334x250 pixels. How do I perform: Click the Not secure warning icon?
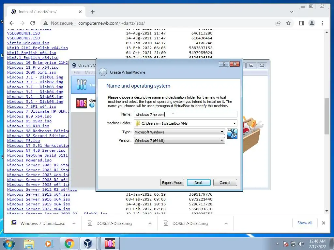(x=46, y=23)
